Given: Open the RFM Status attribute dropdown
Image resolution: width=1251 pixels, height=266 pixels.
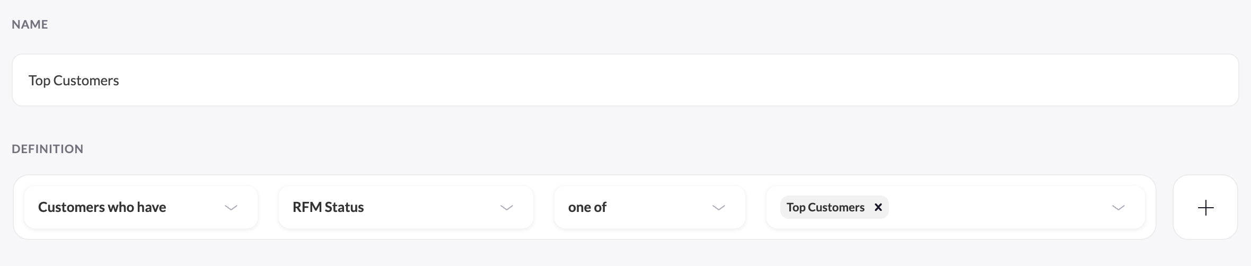Looking at the screenshot, I should (406, 207).
